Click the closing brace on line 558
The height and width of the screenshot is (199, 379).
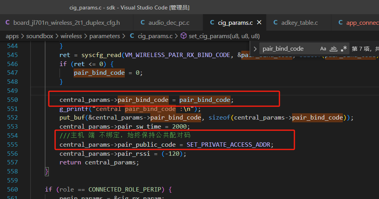coord(47,172)
